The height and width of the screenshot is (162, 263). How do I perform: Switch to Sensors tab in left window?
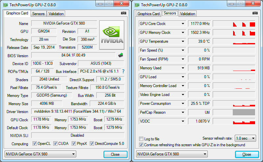click(38, 14)
